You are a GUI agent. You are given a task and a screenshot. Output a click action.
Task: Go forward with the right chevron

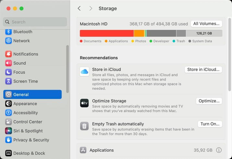tap(91, 8)
